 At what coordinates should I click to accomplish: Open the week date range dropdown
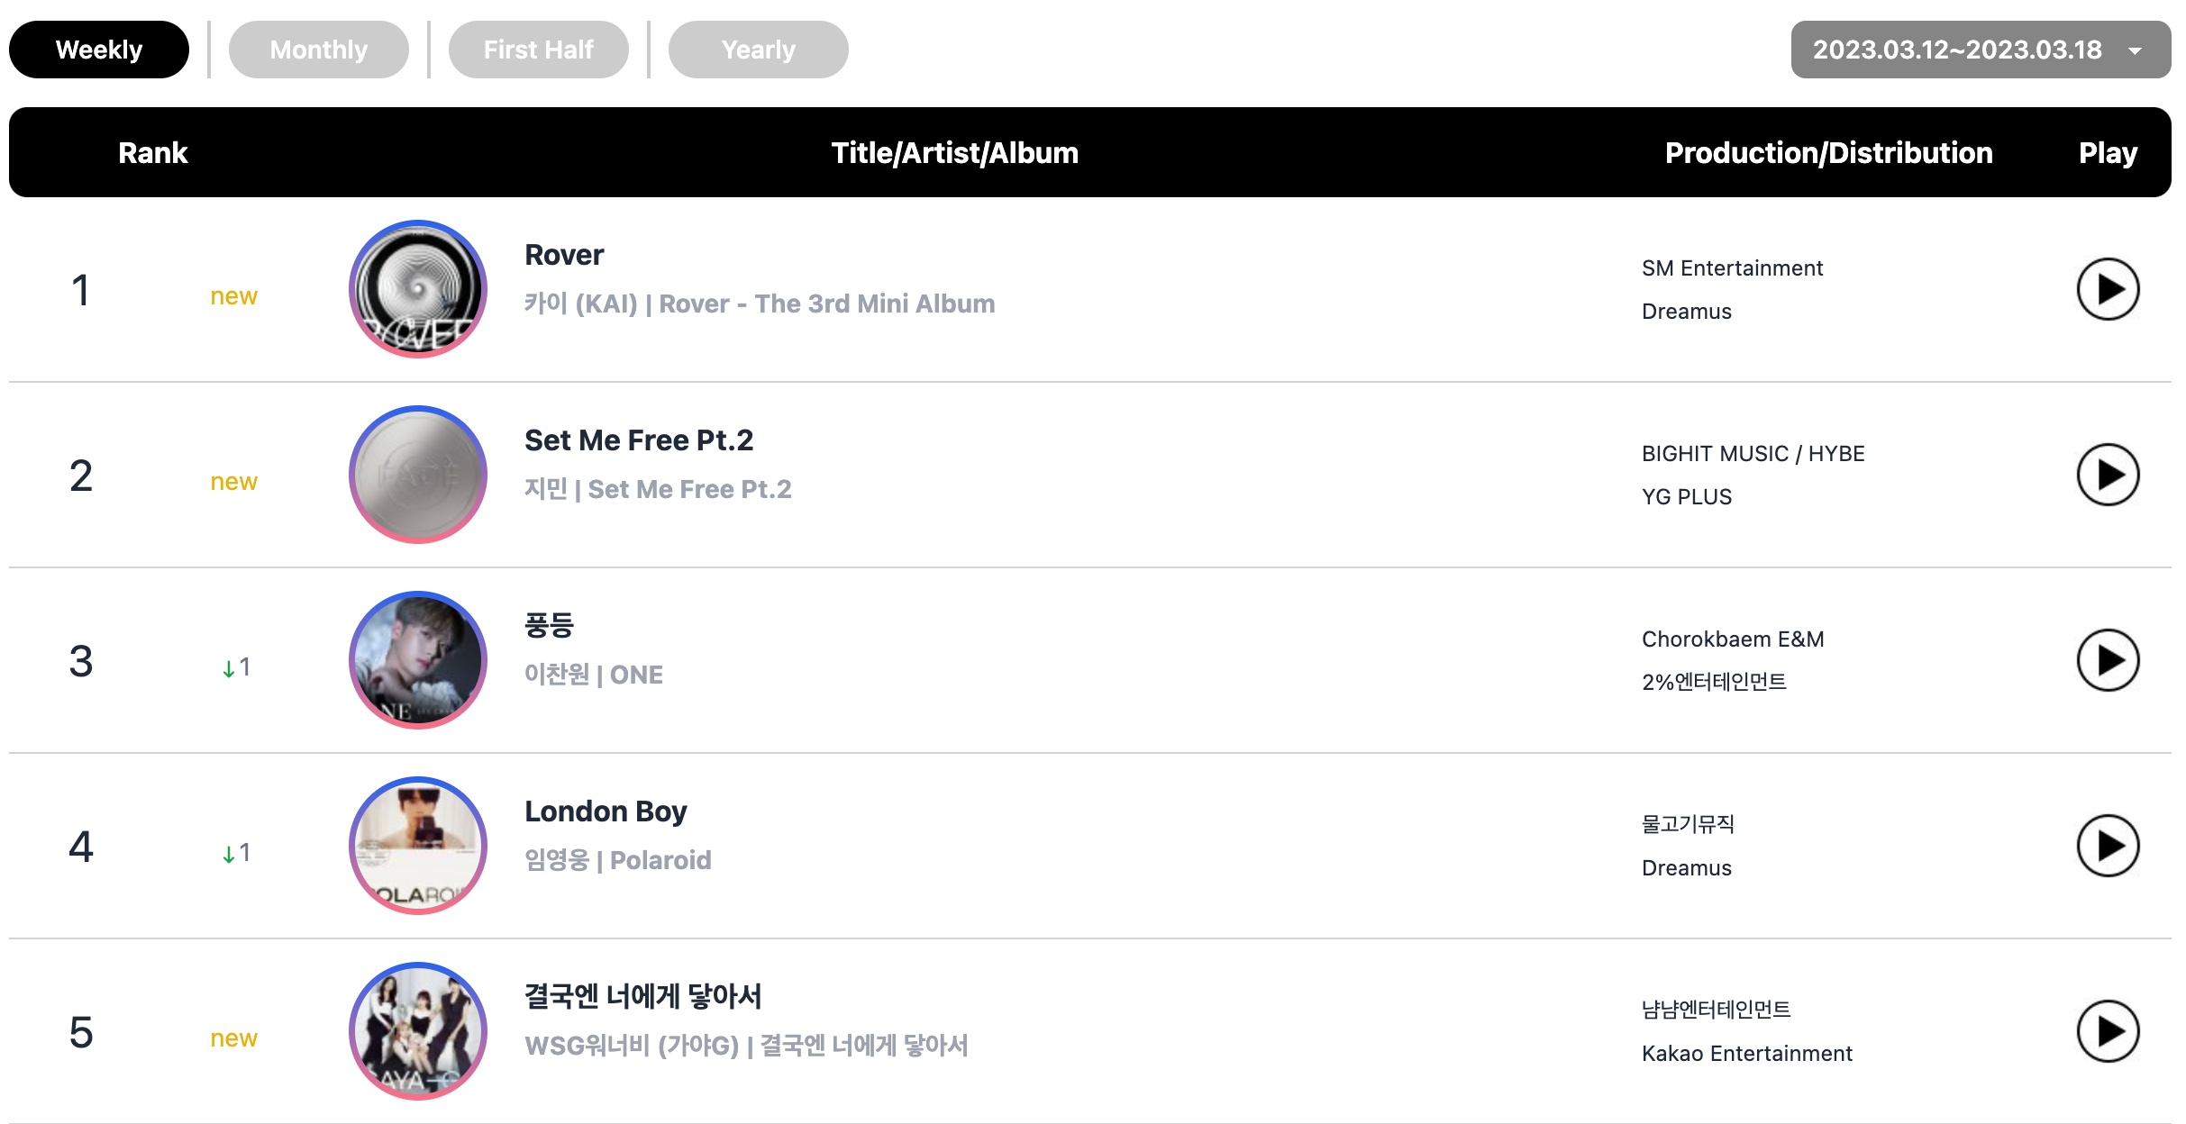click(x=1981, y=50)
